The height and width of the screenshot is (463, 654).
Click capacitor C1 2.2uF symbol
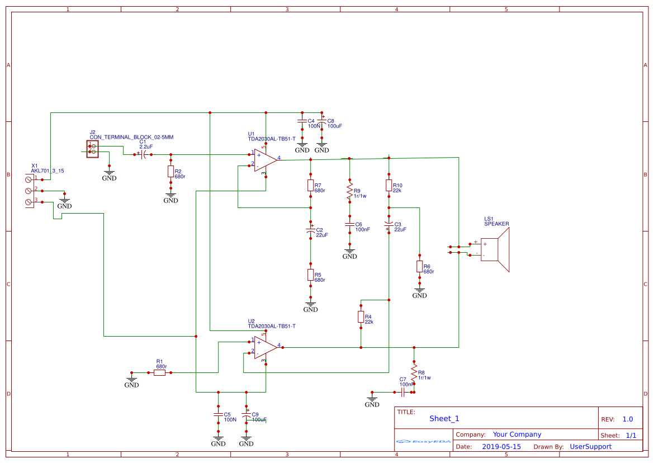point(143,154)
